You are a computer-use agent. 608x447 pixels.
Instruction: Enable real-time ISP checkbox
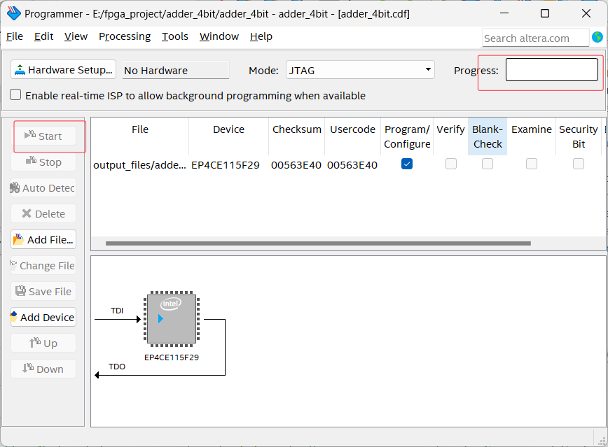(x=15, y=95)
